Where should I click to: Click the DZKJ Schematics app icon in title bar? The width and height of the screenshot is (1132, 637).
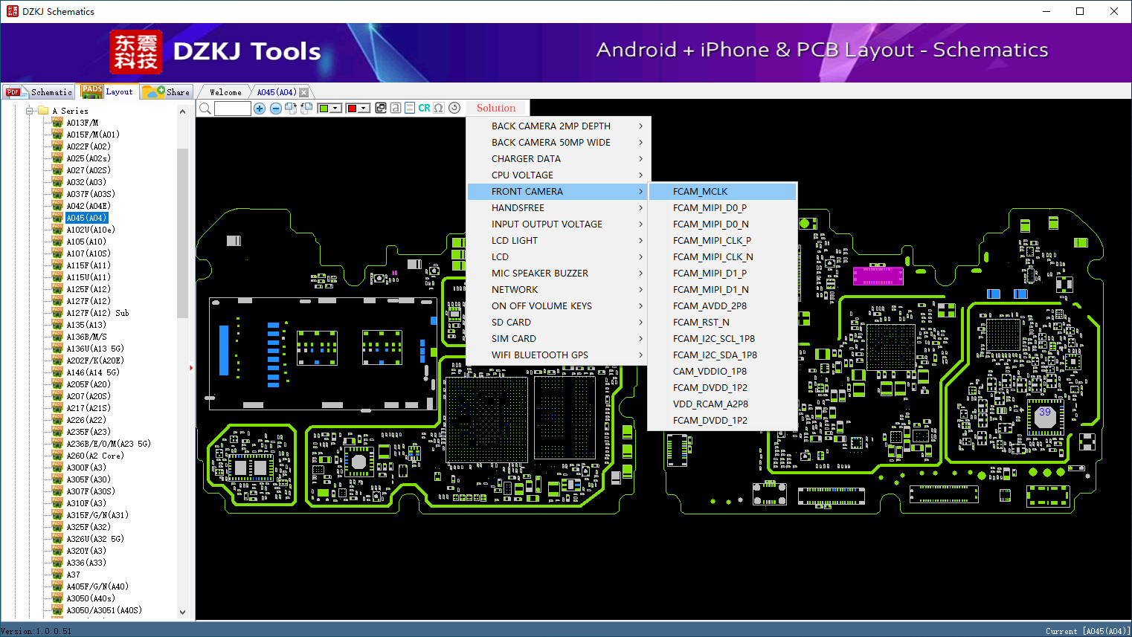pyautogui.click(x=12, y=11)
